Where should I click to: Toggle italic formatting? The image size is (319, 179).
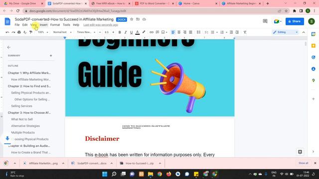click(126, 32)
